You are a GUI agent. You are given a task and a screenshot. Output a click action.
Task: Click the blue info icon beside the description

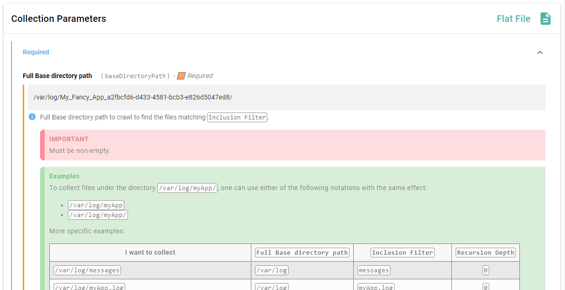32,117
